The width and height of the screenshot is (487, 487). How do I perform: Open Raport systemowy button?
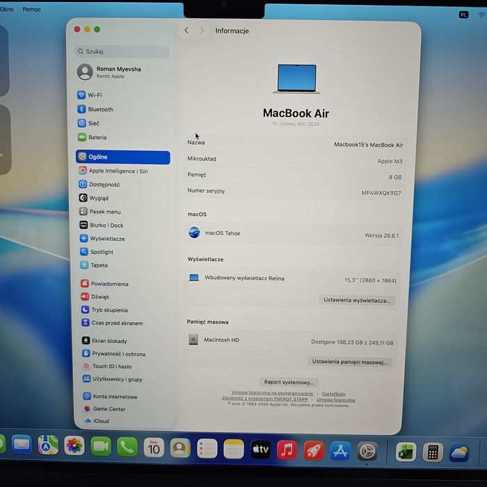[x=289, y=382]
